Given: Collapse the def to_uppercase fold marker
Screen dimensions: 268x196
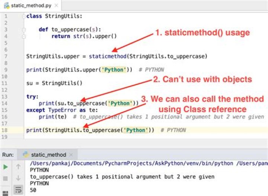Looking at the screenshot, I should coord(24,30).
